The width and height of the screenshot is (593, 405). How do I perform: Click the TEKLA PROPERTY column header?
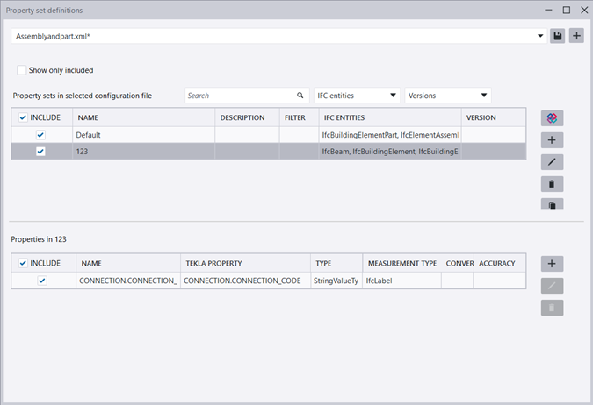(244, 263)
